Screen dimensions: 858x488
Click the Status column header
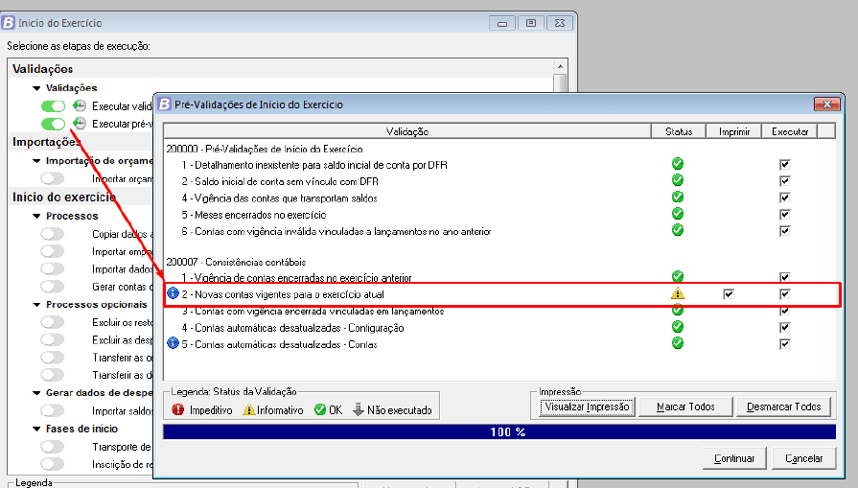click(x=679, y=131)
